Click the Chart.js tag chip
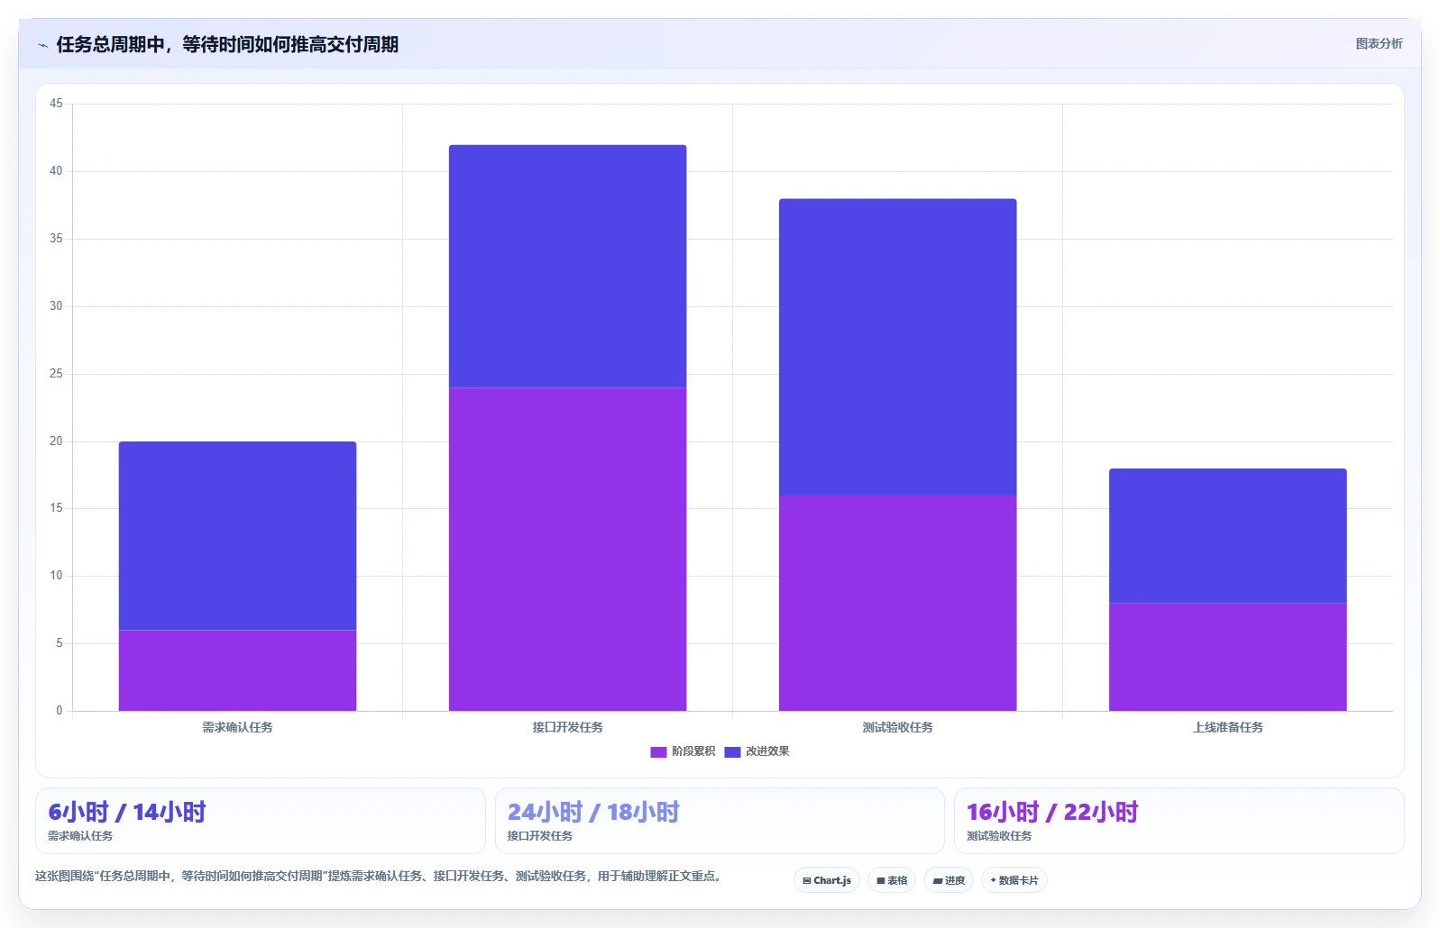 point(827,880)
